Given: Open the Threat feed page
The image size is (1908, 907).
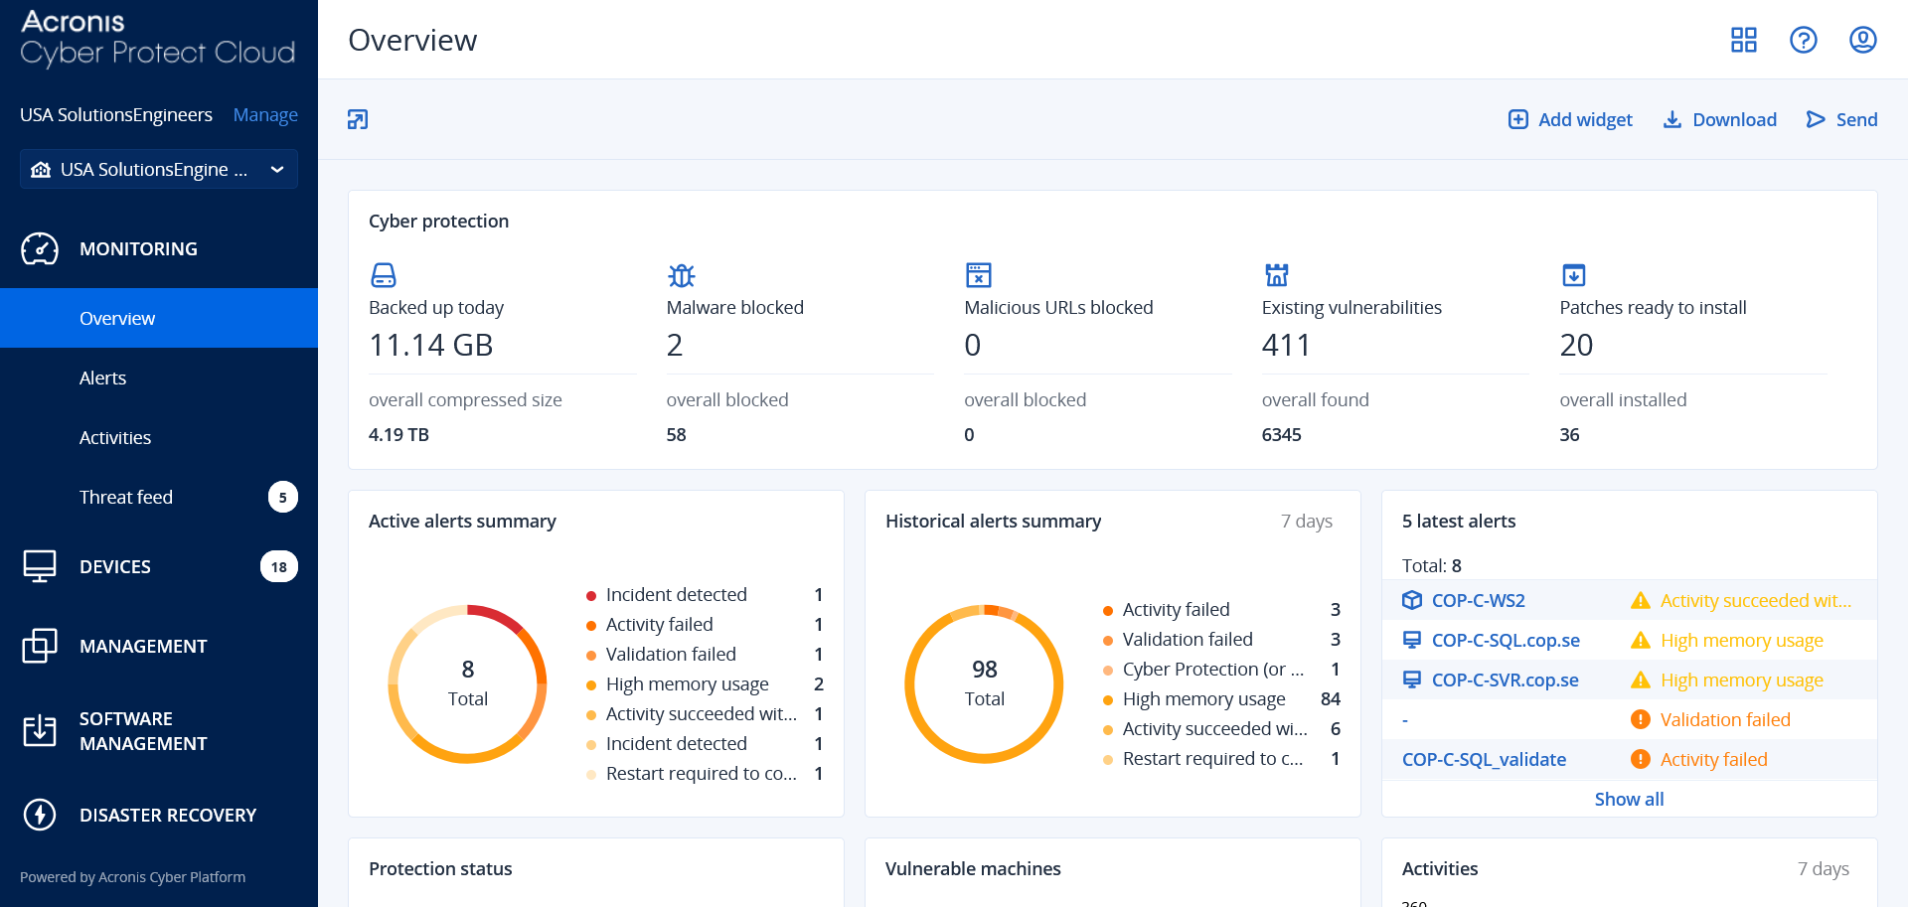Looking at the screenshot, I should pyautogui.click(x=126, y=497).
